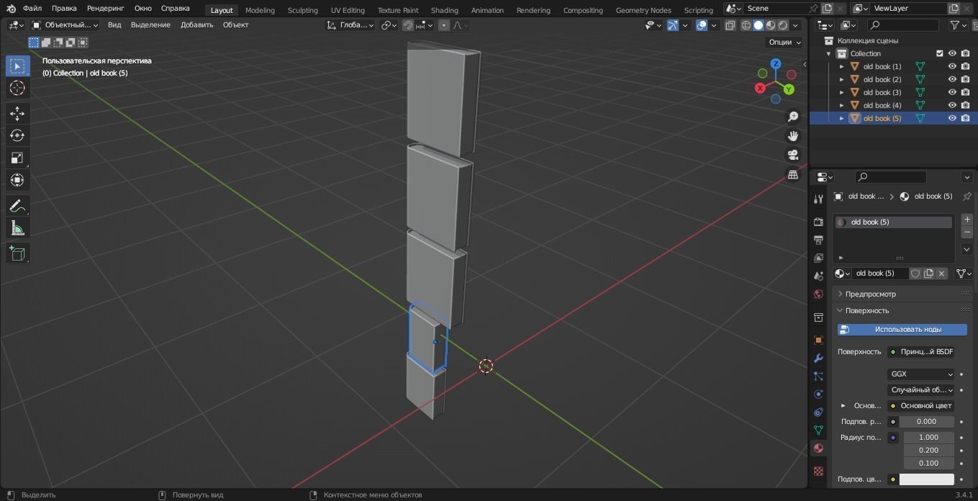Uncheck Collection exclude checkbox
The width and height of the screenshot is (978, 501).
(x=939, y=53)
